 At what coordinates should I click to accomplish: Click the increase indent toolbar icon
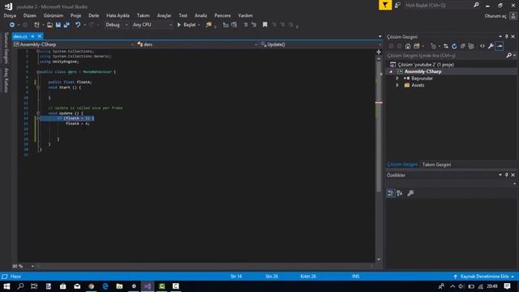(x=234, y=25)
